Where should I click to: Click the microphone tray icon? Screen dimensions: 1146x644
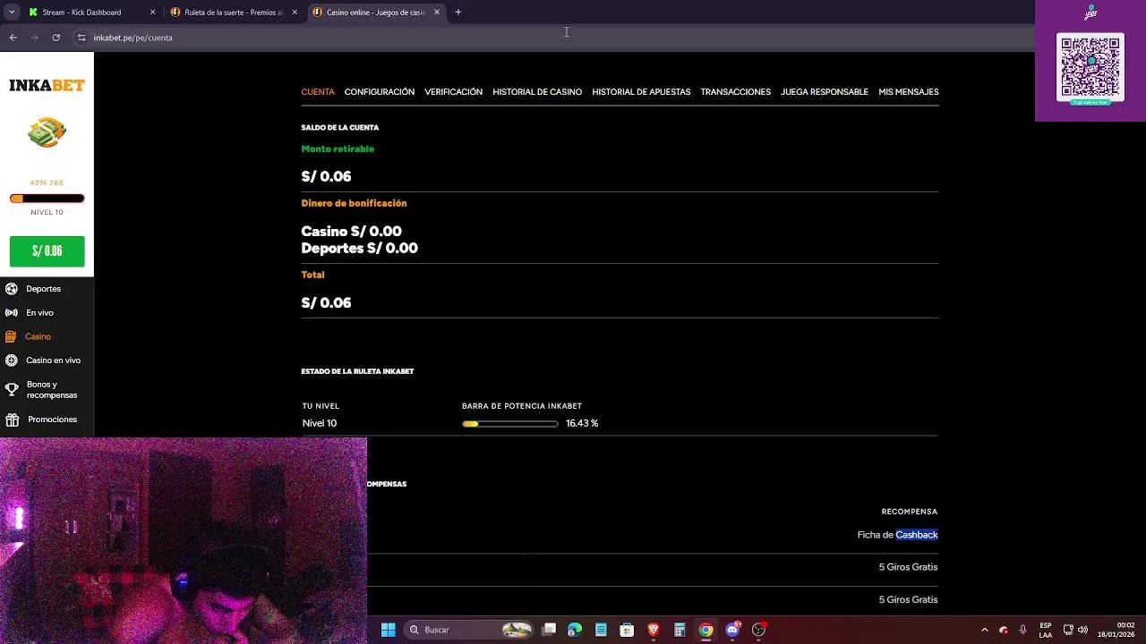click(1022, 630)
